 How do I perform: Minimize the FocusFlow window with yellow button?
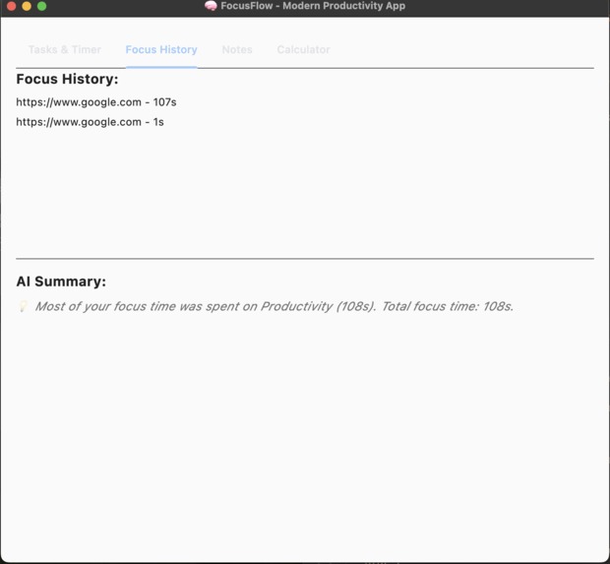[x=27, y=6]
